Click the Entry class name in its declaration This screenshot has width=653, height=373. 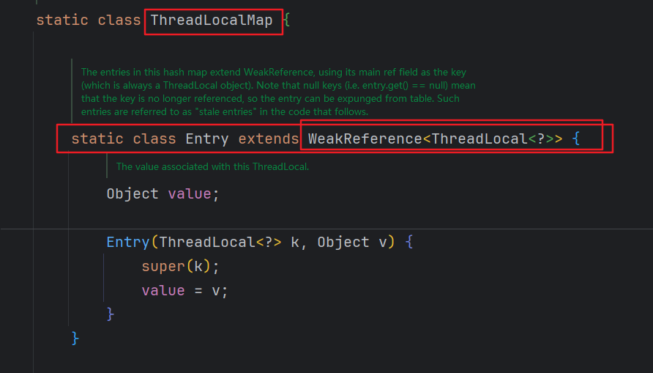pyautogui.click(x=207, y=139)
